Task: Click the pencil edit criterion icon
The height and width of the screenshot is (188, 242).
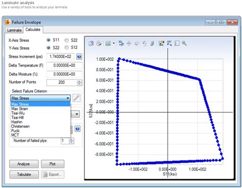Action: pos(76,98)
